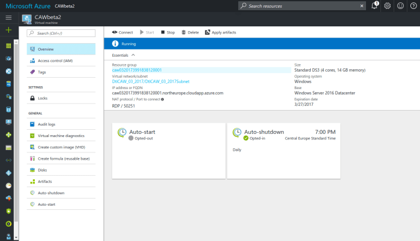Click the feedback smiley icon
The height and width of the screenshot is (241, 420).
pos(400,6)
